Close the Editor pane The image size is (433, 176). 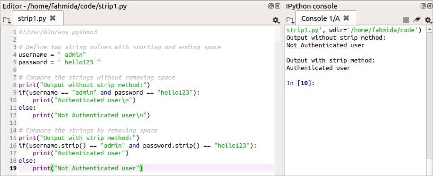[x=277, y=6]
